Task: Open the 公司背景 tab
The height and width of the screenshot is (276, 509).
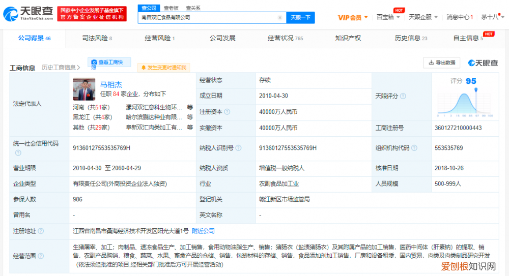Action: click(x=34, y=38)
